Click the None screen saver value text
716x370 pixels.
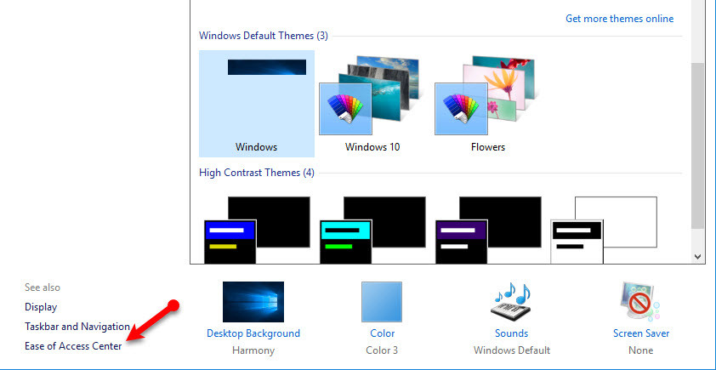(x=640, y=350)
